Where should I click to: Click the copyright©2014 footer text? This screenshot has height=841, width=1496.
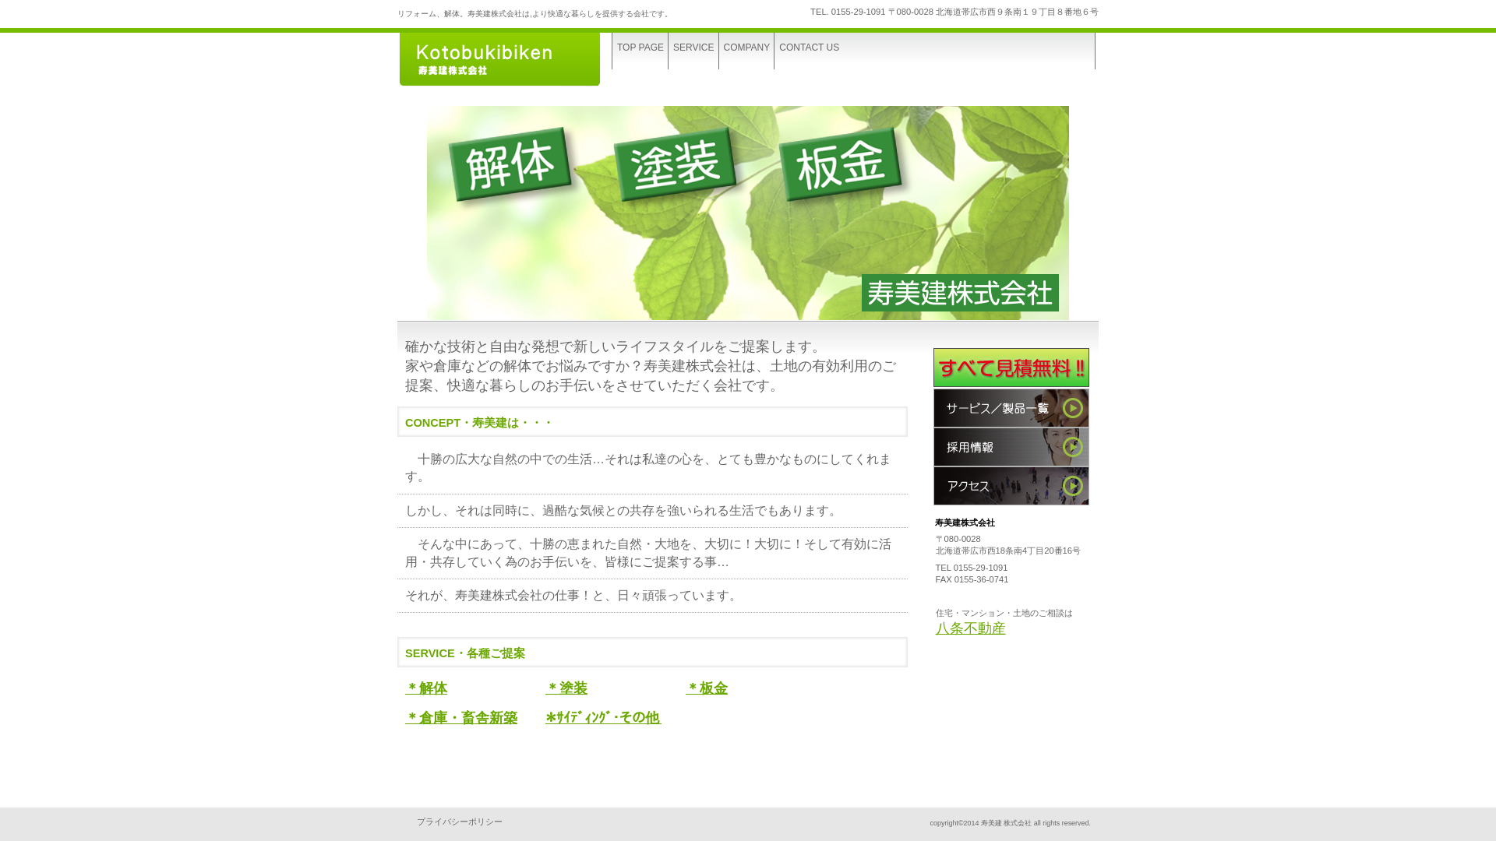(1010, 823)
